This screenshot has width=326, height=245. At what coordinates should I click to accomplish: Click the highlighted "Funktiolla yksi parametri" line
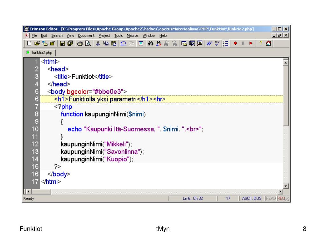tap(161, 99)
